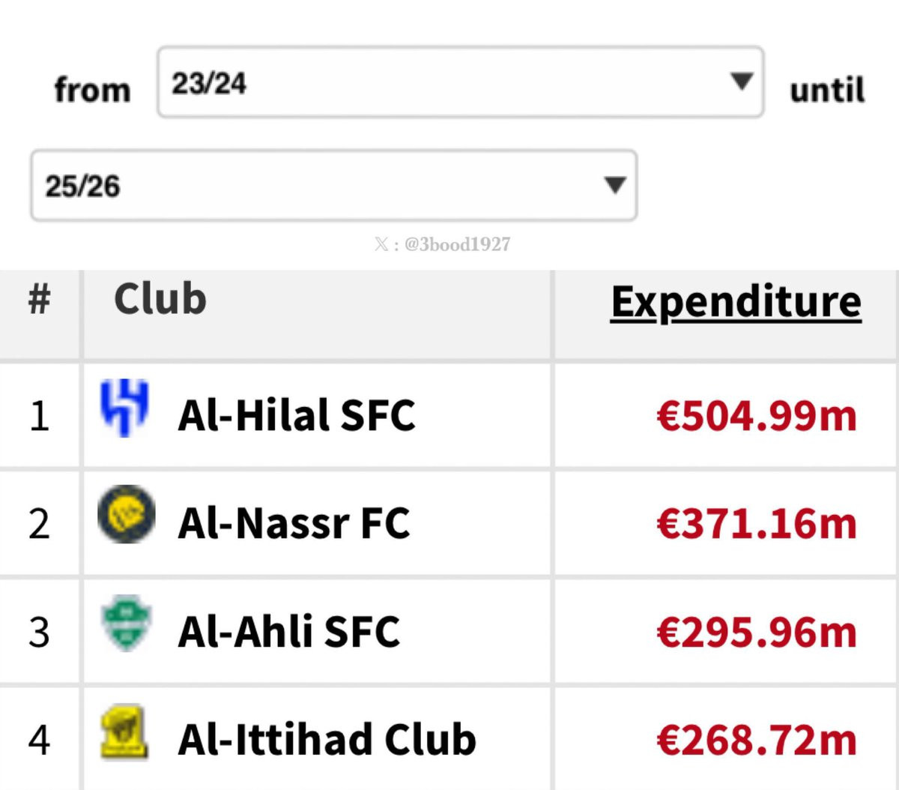Click the Club column header
This screenshot has height=790, width=899.
point(160,299)
